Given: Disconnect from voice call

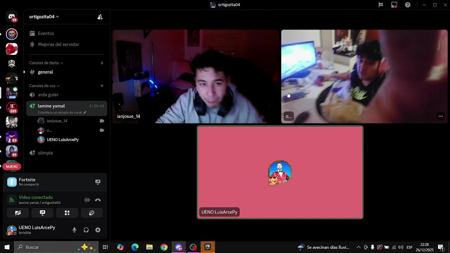Looking at the screenshot, I should [x=98, y=200].
